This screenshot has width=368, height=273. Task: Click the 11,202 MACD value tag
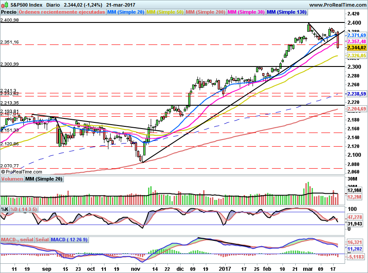click(355, 249)
